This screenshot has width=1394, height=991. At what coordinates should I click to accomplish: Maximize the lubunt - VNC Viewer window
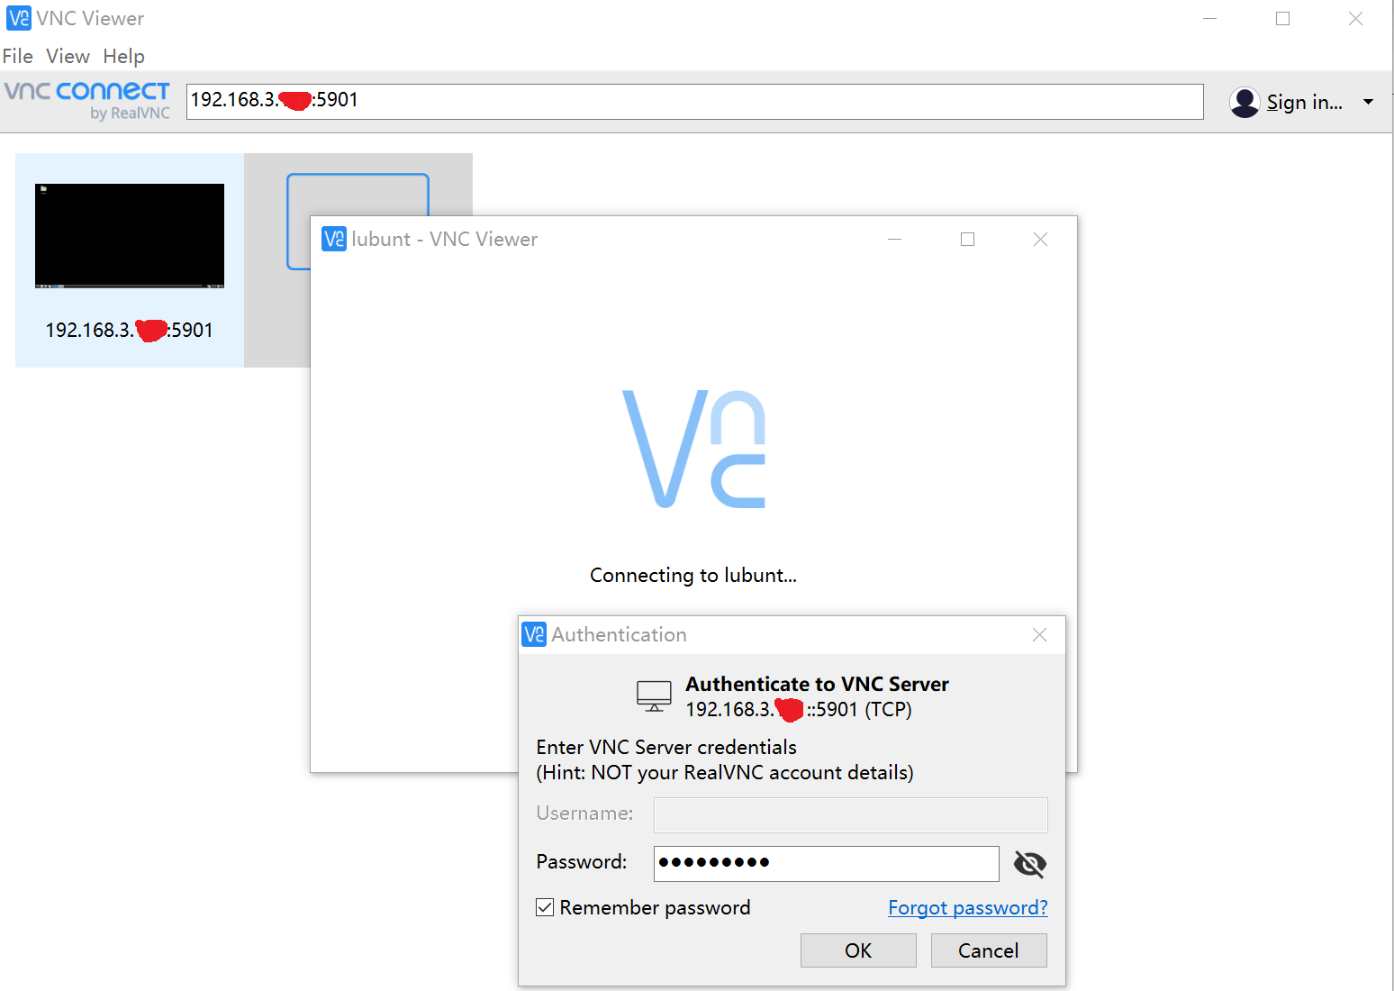[x=967, y=239]
